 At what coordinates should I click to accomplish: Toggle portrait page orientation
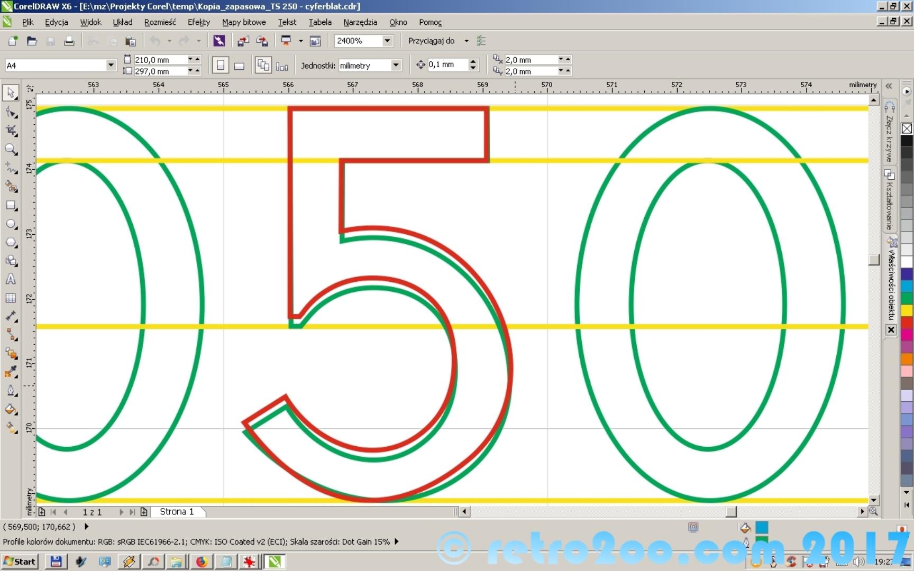[x=221, y=66]
